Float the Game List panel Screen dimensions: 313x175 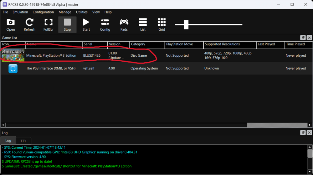(303, 38)
